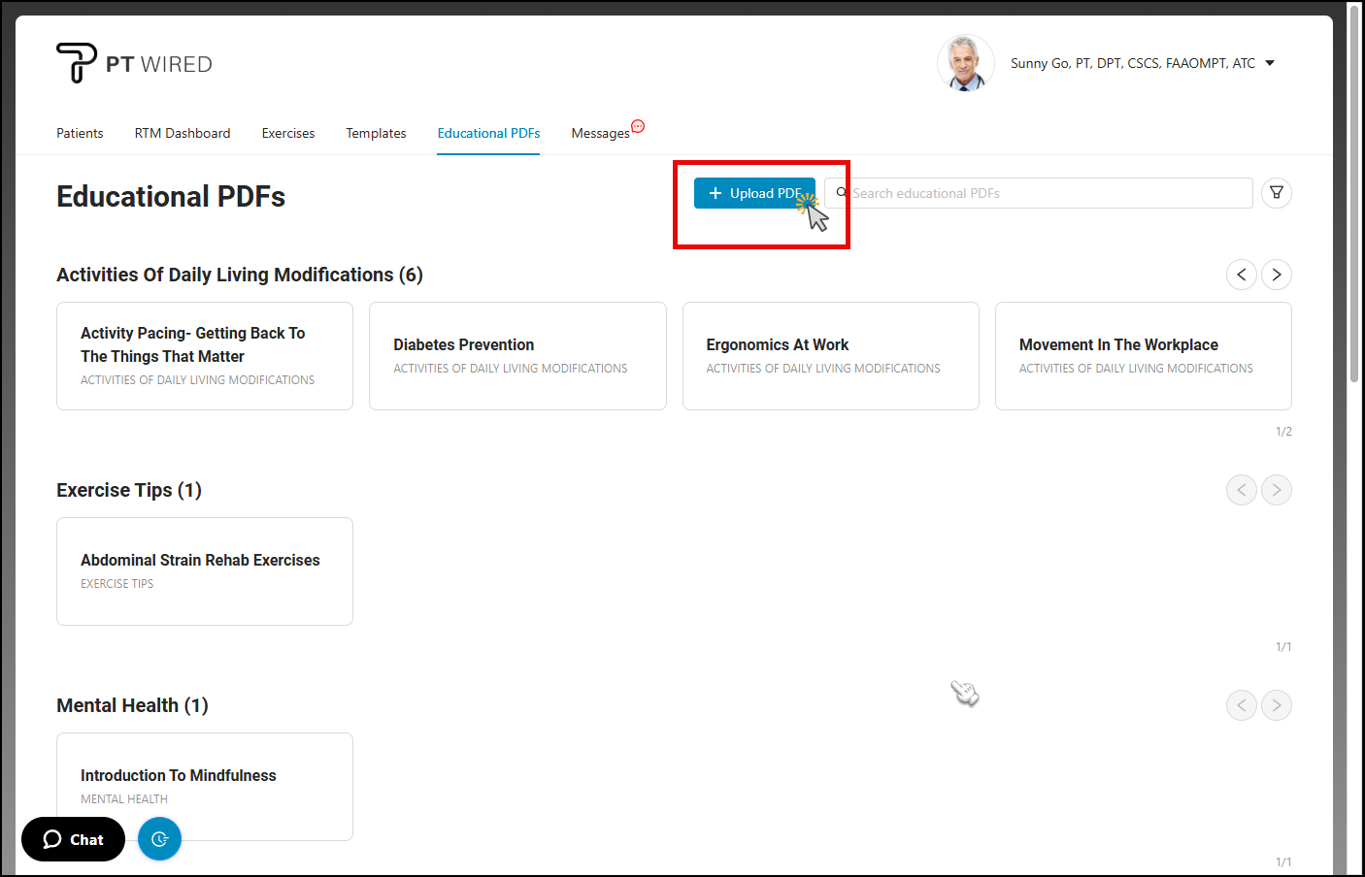Screen dimensions: 1365x877
Task: Open Abdominal Strain Rehab Exercises card
Action: coord(205,571)
